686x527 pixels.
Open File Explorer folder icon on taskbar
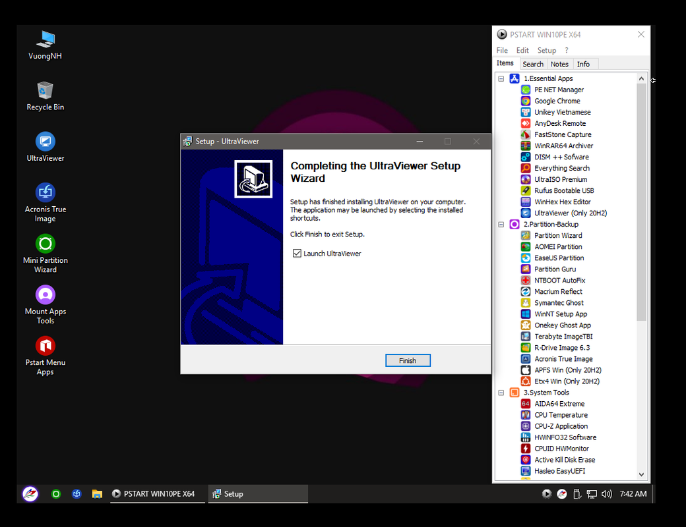coord(97,494)
